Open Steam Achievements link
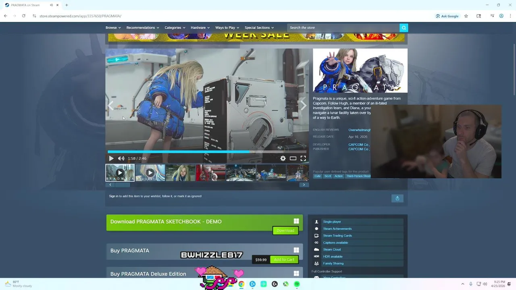 337,229
